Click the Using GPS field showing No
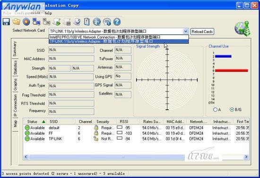Image resolution: width=260 pixels, height=178 pixels. (x=123, y=76)
